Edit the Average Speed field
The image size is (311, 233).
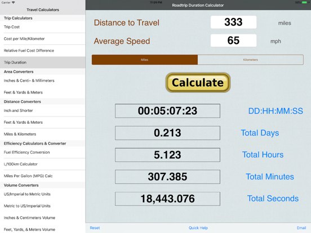tap(233, 41)
